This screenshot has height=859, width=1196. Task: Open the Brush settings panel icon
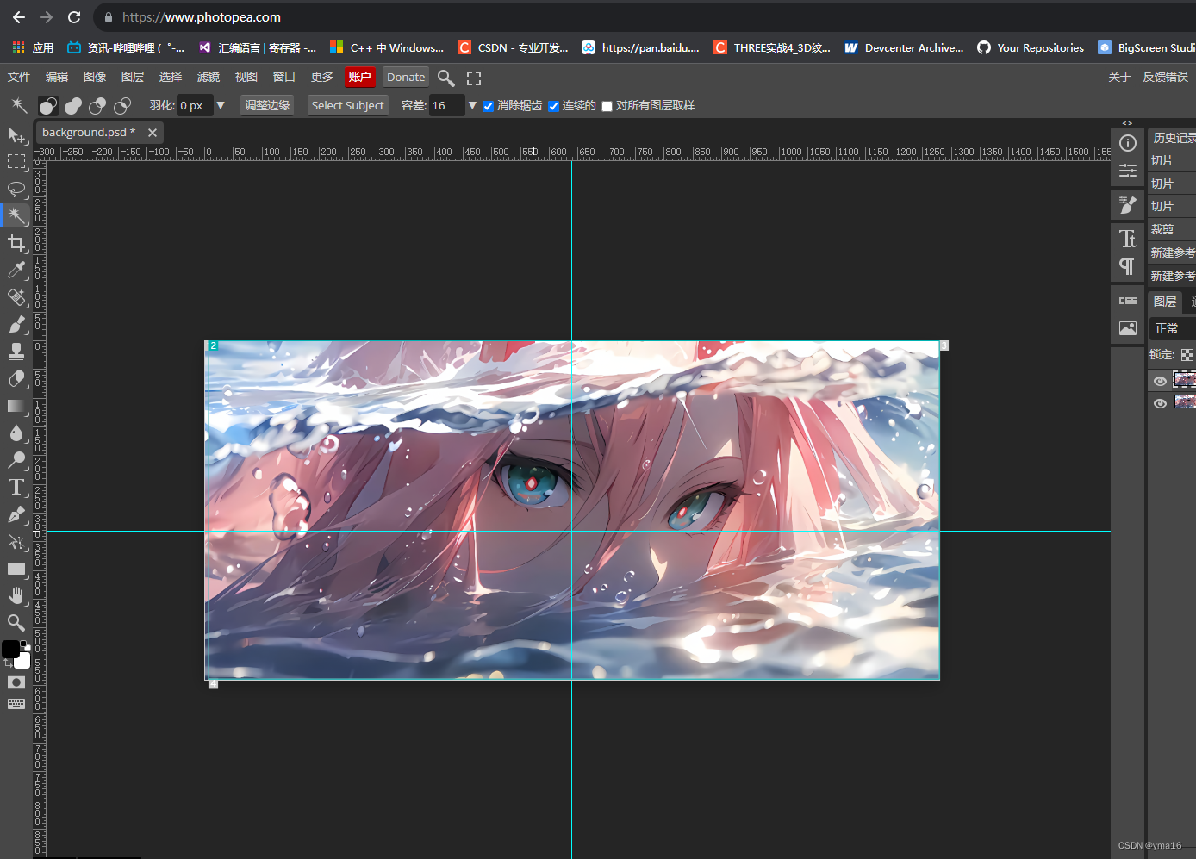(x=1128, y=204)
